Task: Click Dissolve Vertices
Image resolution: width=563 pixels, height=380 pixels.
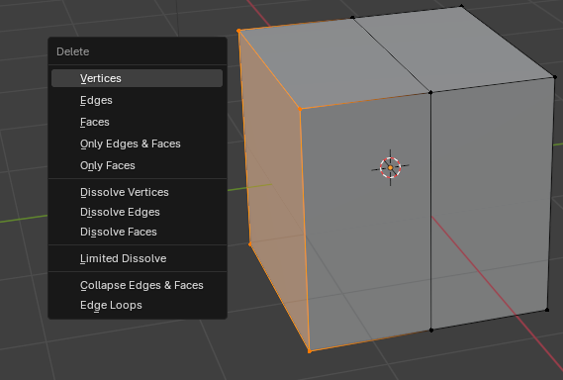Action: coord(137,192)
